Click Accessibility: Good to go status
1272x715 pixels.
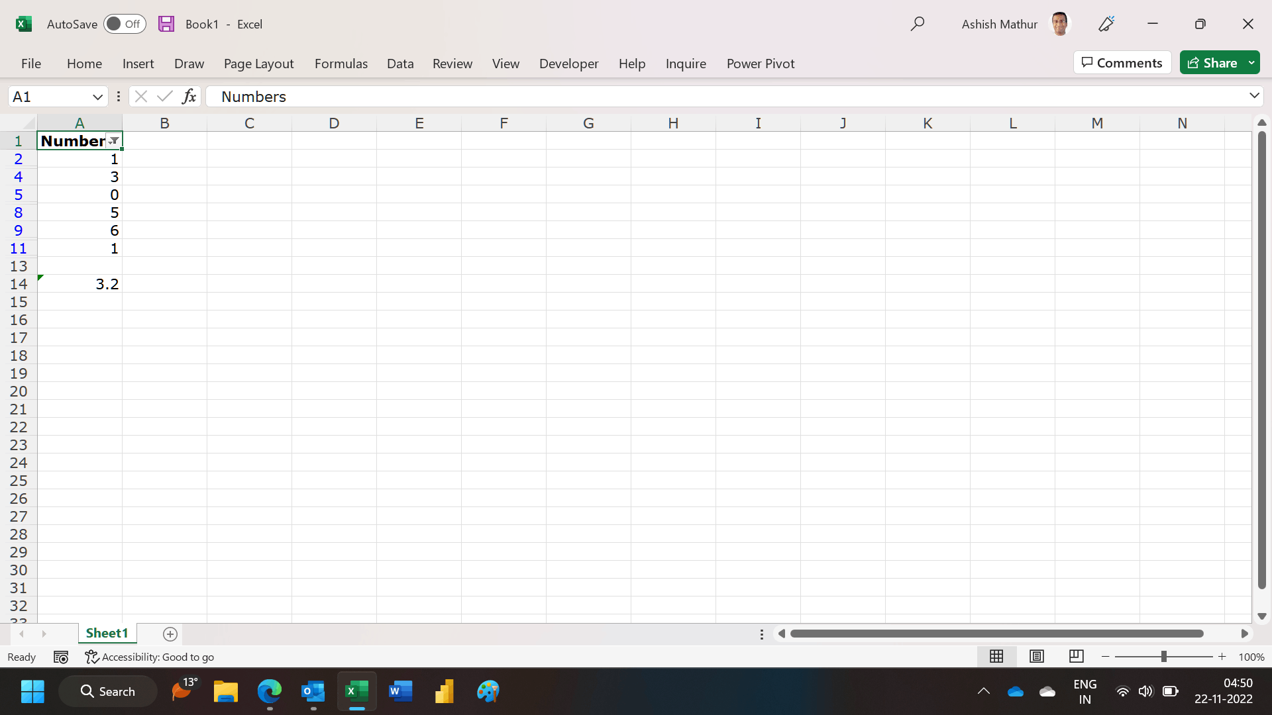(150, 657)
